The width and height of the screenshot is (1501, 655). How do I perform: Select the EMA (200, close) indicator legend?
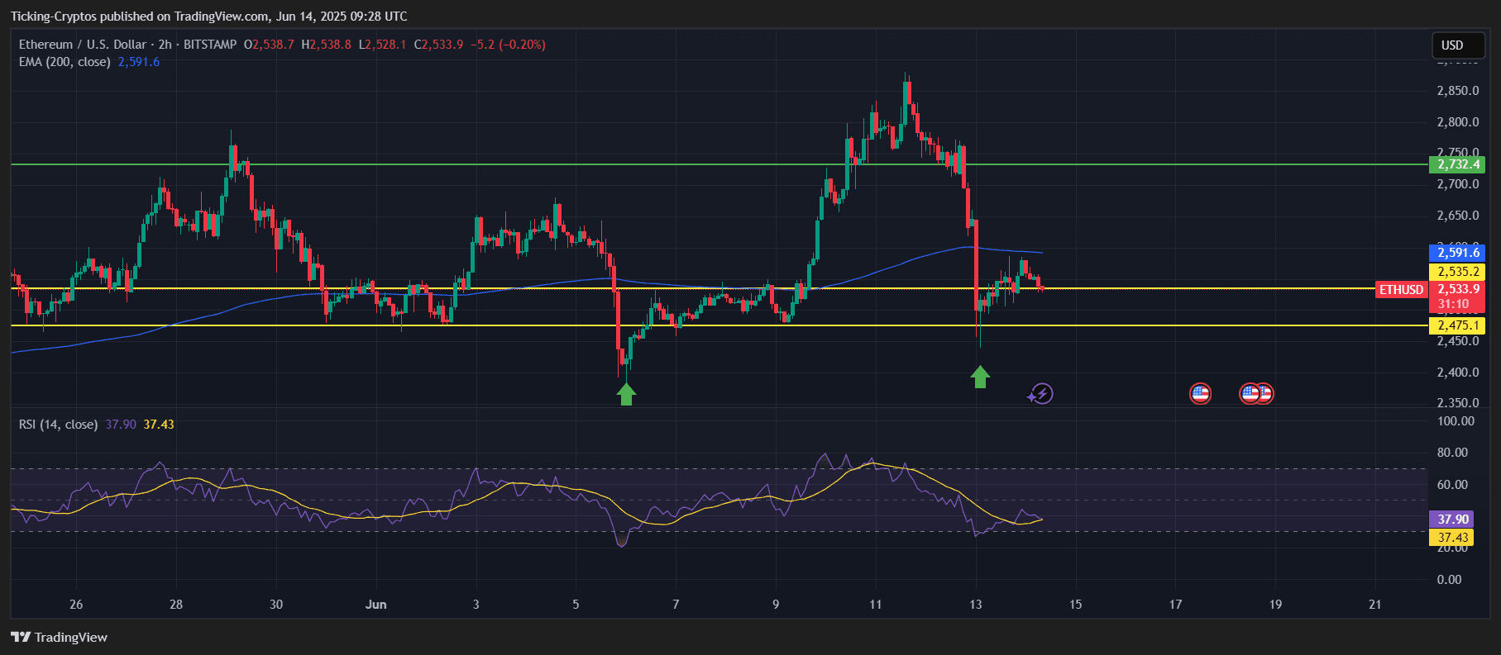click(x=65, y=62)
